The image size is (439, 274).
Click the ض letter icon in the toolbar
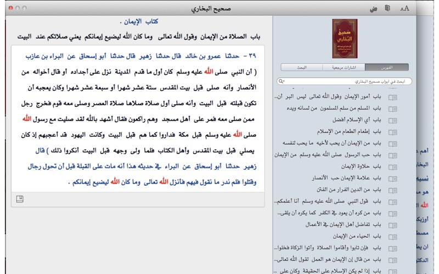[x=373, y=9]
